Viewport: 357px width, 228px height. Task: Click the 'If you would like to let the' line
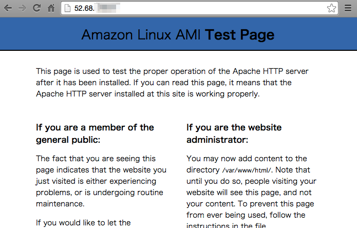pos(84,223)
